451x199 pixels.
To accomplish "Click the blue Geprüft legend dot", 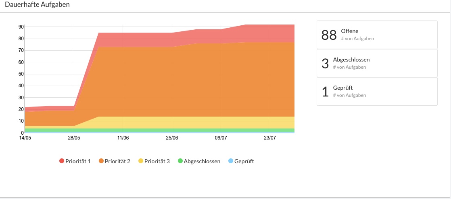I will [x=230, y=161].
